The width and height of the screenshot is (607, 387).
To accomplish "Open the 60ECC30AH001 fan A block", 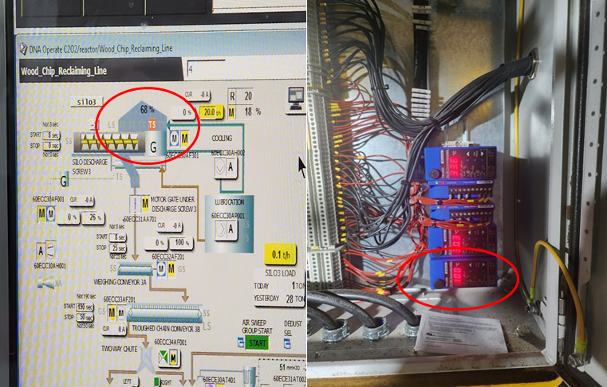I will [x=40, y=251].
